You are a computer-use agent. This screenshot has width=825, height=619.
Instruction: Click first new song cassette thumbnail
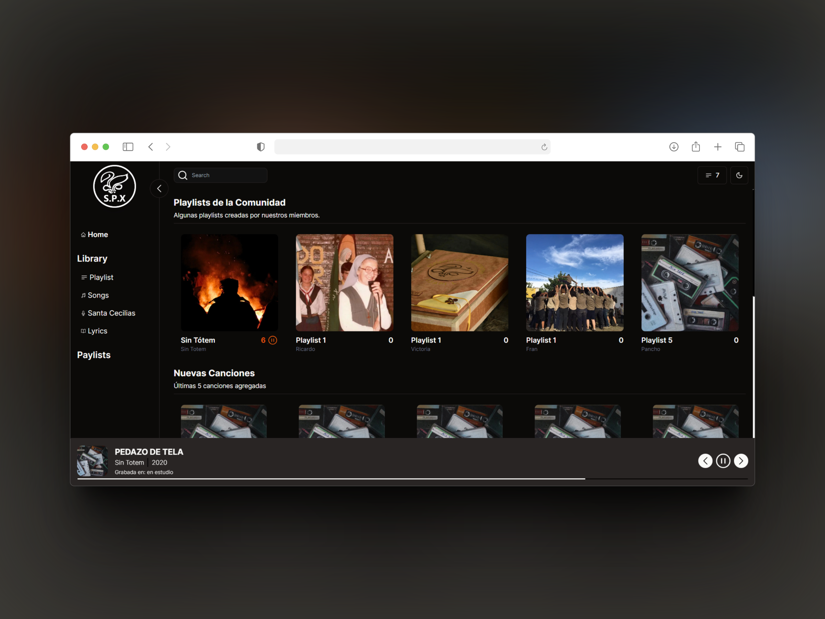224,421
